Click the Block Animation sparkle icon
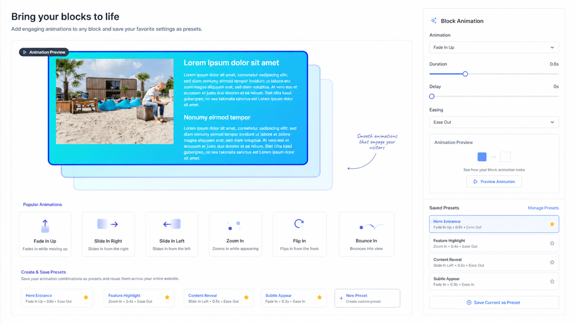The image size is (576, 324). pos(433,21)
